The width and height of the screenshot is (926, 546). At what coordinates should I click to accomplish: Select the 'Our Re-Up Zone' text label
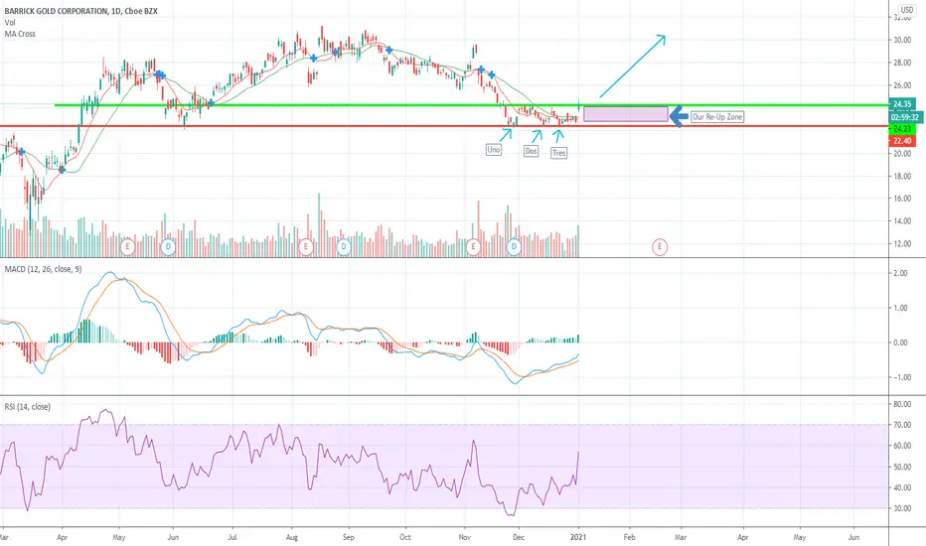(717, 117)
